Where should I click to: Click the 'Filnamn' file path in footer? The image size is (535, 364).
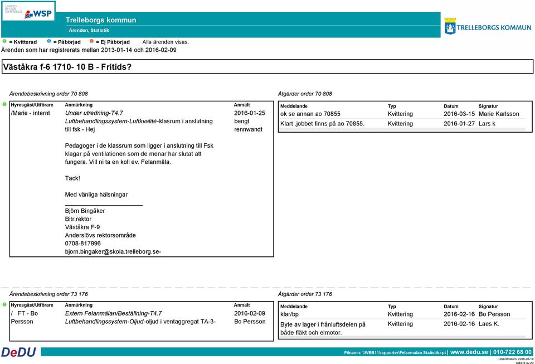tap(395, 353)
